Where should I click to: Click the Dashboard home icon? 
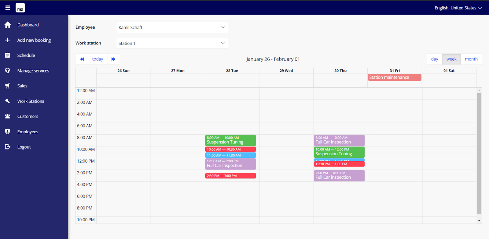8,25
